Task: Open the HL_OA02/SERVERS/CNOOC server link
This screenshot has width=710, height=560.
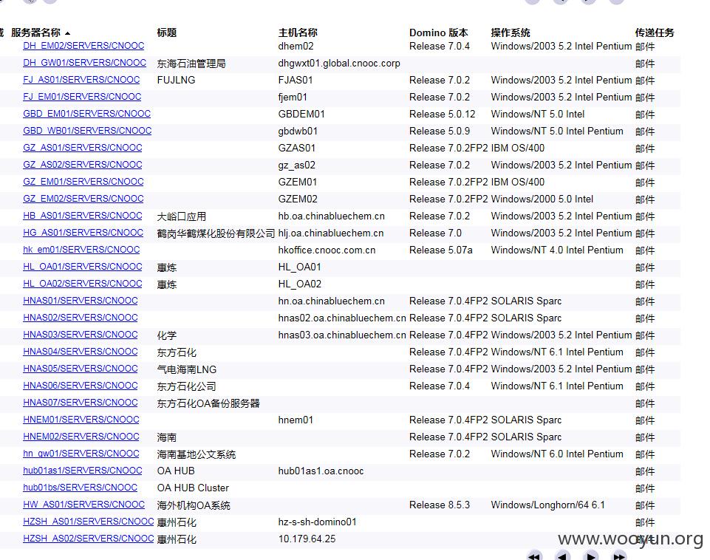Action: pyautogui.click(x=83, y=284)
